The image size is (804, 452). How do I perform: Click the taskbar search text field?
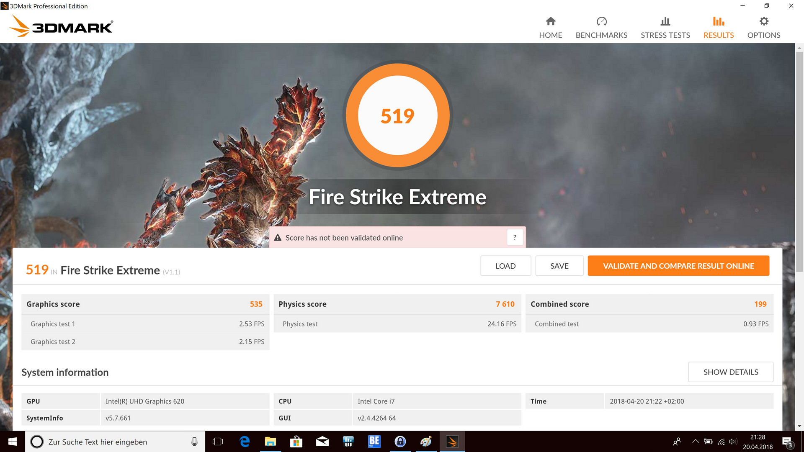(x=115, y=442)
